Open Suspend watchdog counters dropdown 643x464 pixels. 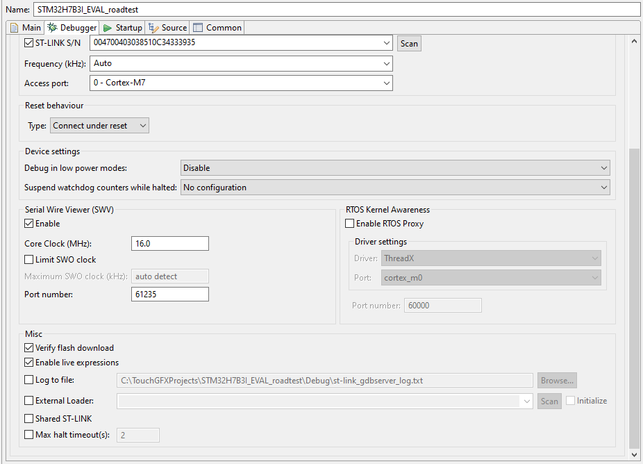point(395,188)
